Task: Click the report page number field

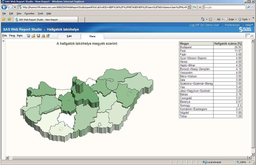Action: [248, 36]
